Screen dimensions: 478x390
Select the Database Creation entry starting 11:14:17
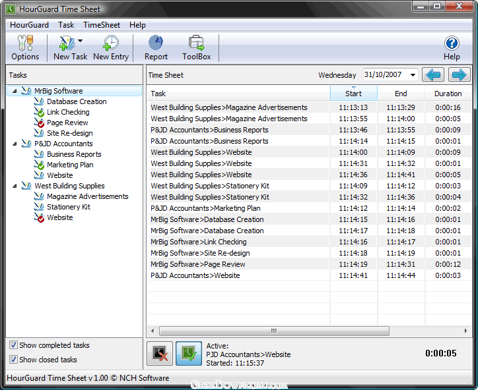309,231
